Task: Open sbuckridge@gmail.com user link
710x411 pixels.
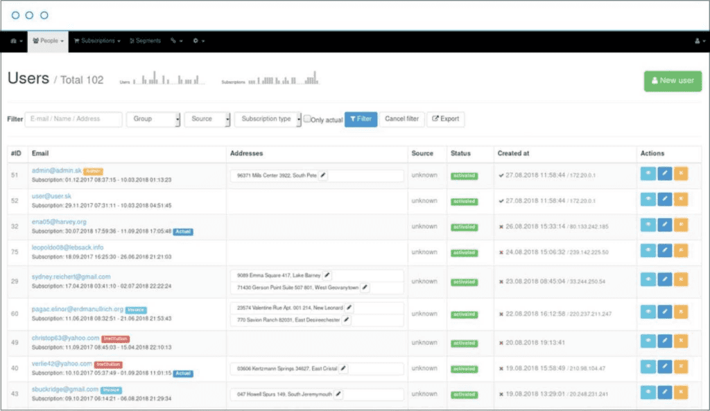Action: 64,390
